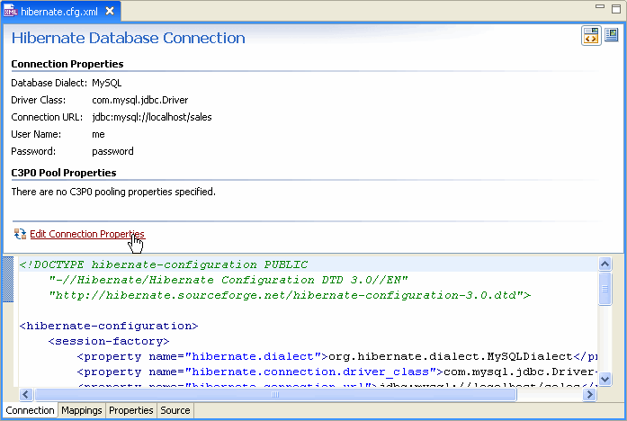Click the <hibernate-configuration> tag in source
This screenshot has width=627, height=421.
click(109, 326)
